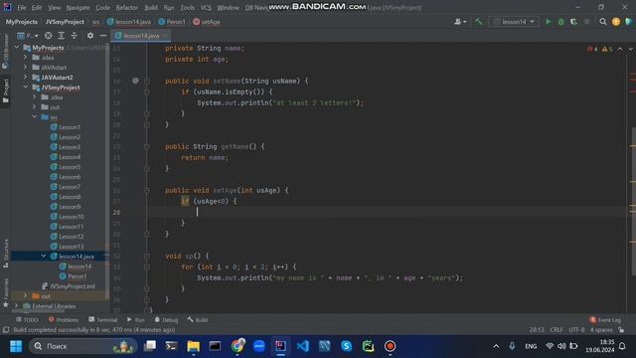Fold the getName method at line 22
The height and width of the screenshot is (358, 636).
point(147,146)
